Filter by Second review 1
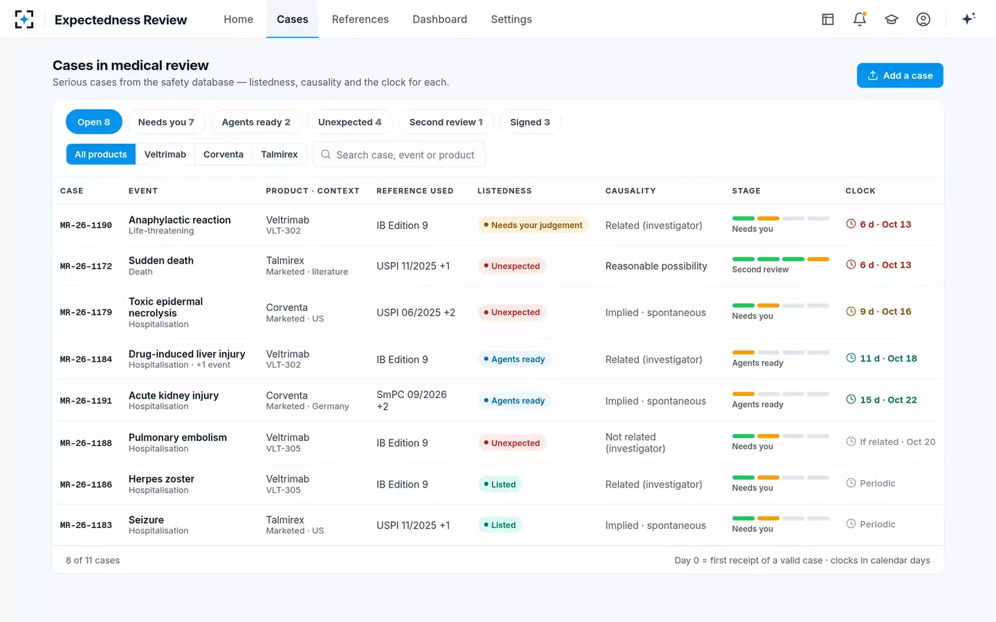 [x=446, y=122]
